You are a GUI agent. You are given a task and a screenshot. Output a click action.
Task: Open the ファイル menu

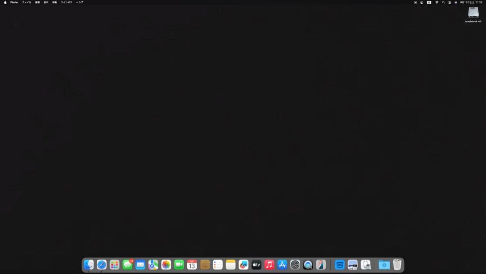[27, 2]
